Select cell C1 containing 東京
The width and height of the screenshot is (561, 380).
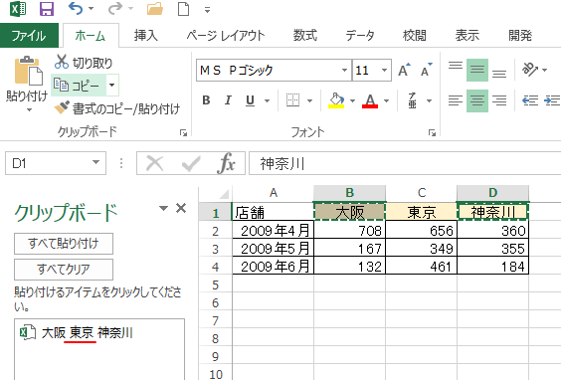(421, 212)
